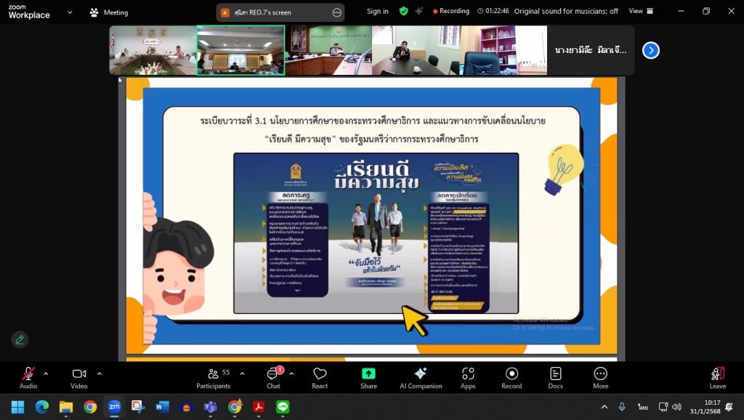The image size is (744, 420).
Task: Open the View layout menu
Action: [641, 11]
